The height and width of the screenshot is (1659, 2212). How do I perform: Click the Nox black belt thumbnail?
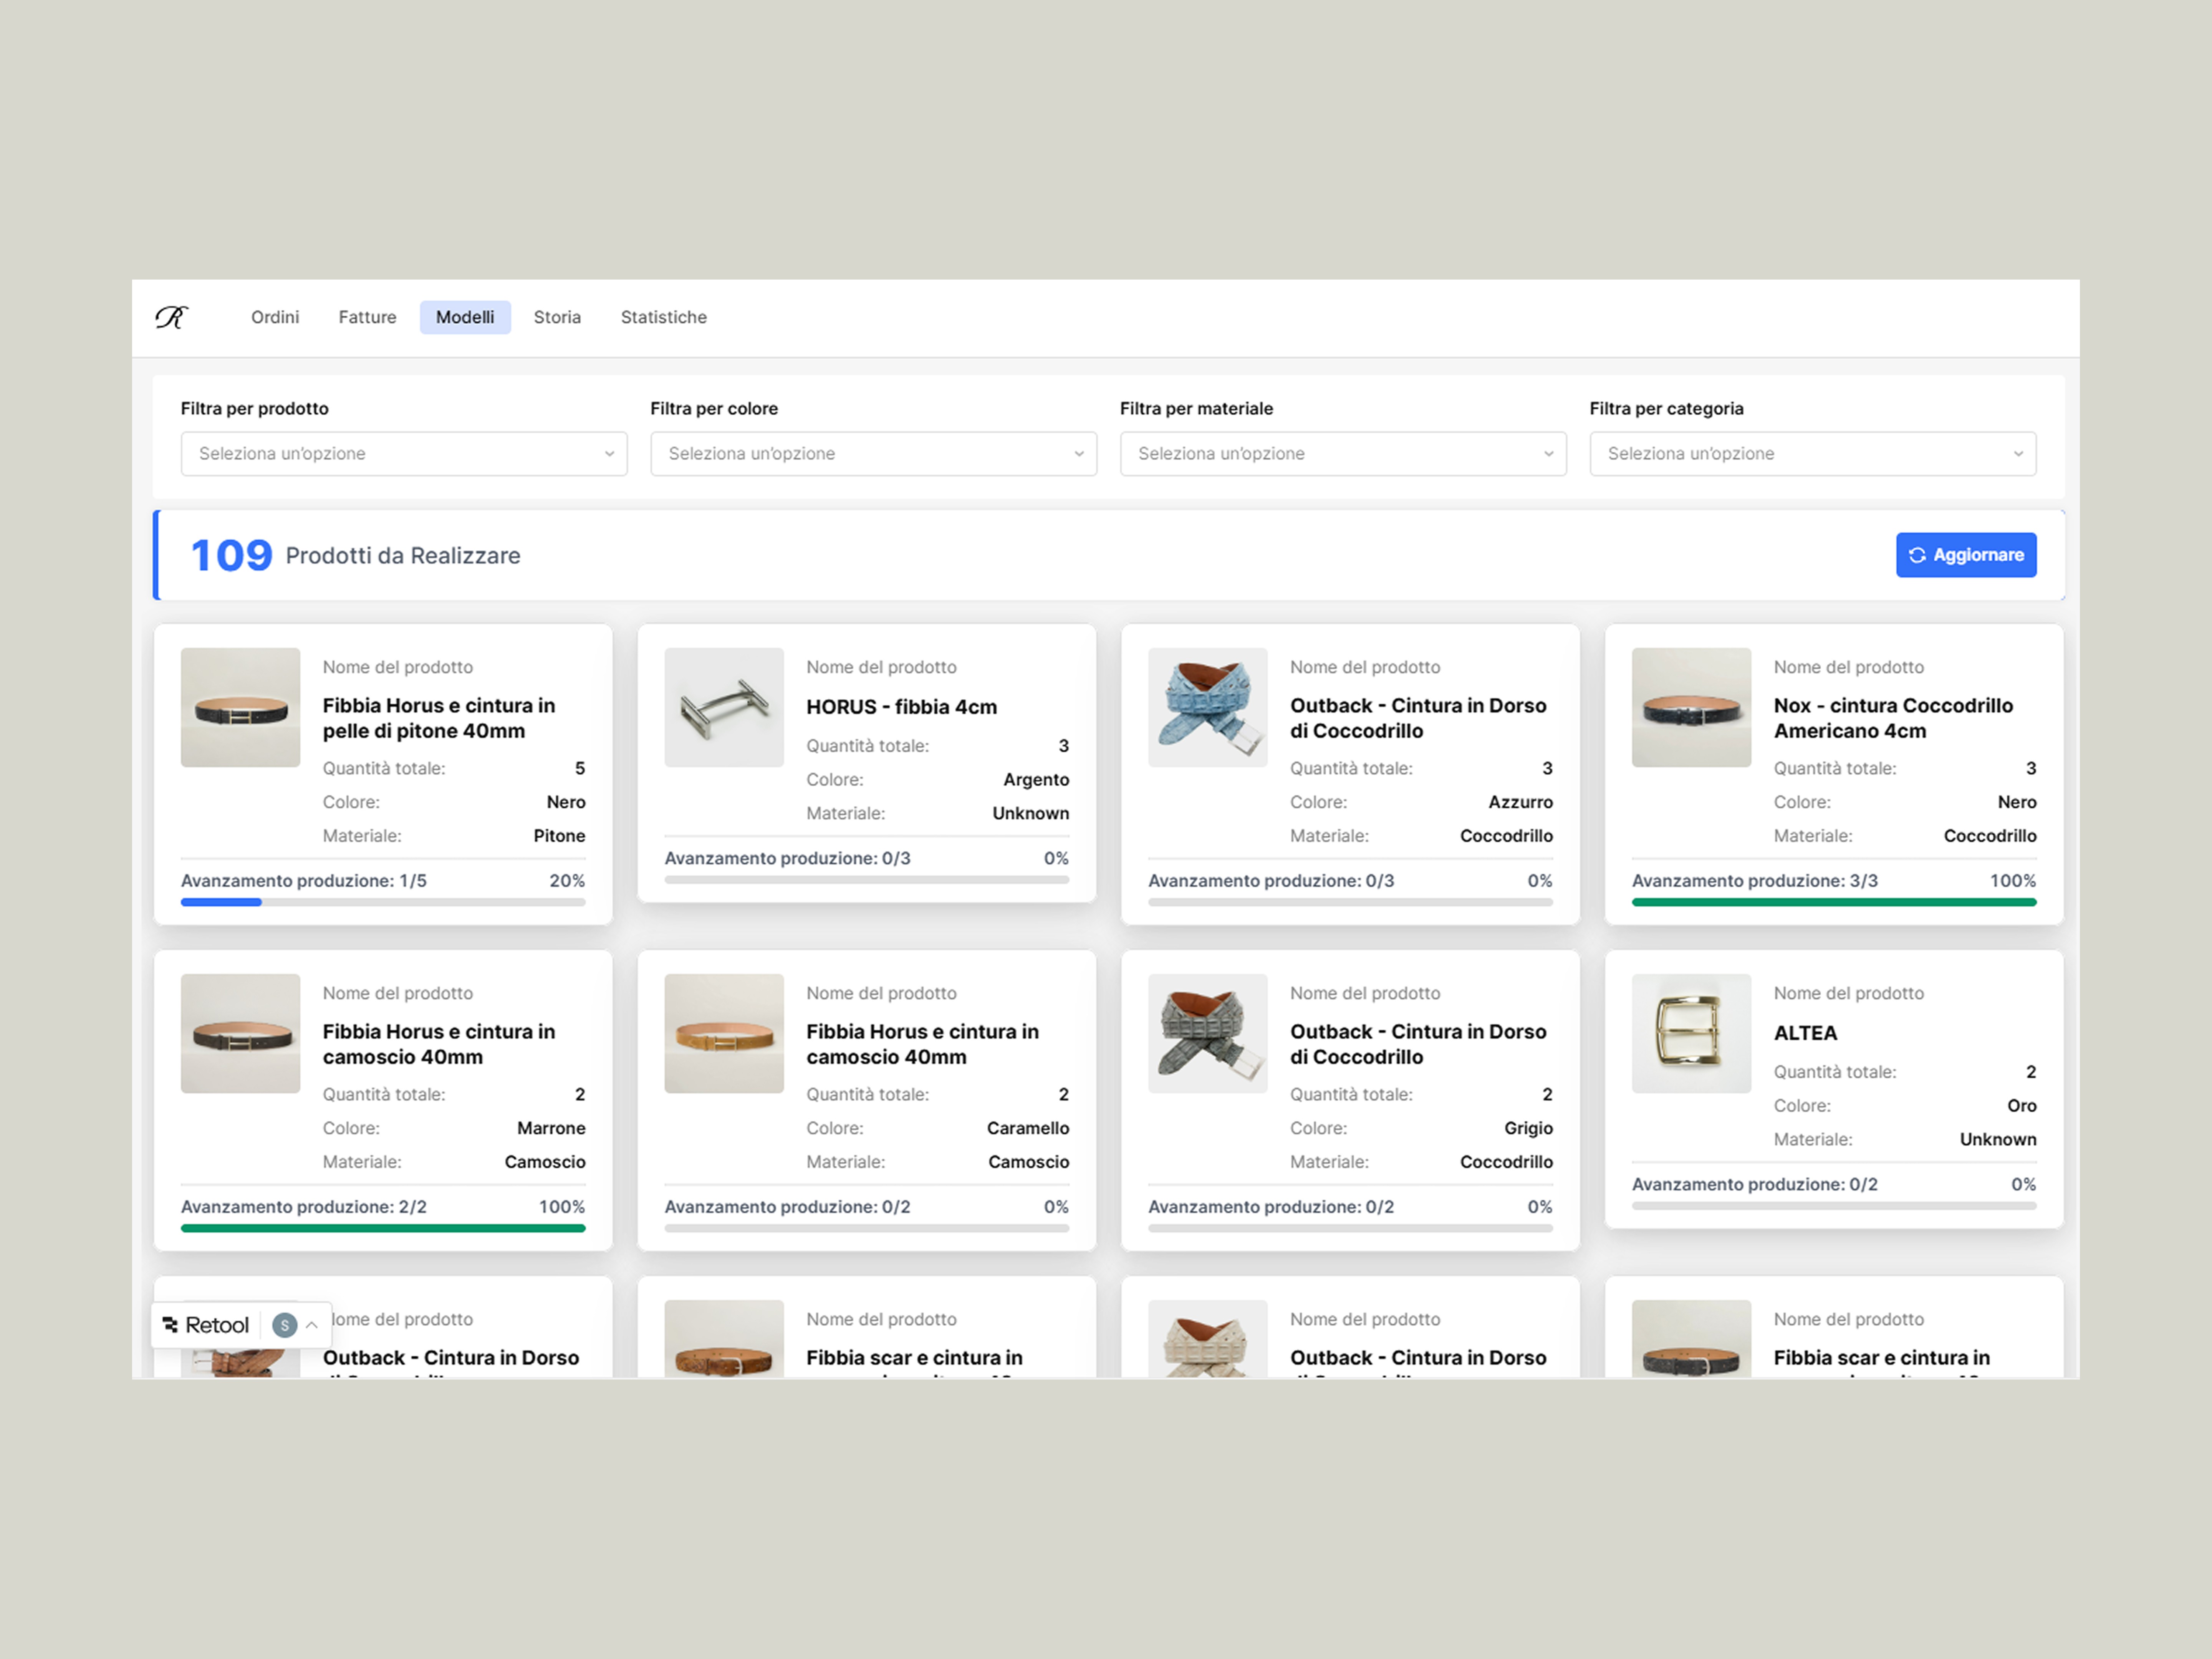[1690, 707]
